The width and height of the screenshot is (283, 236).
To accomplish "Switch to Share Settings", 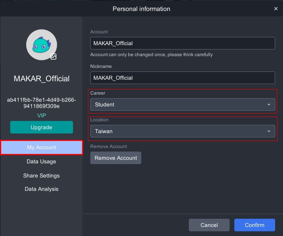I will pos(41,176).
